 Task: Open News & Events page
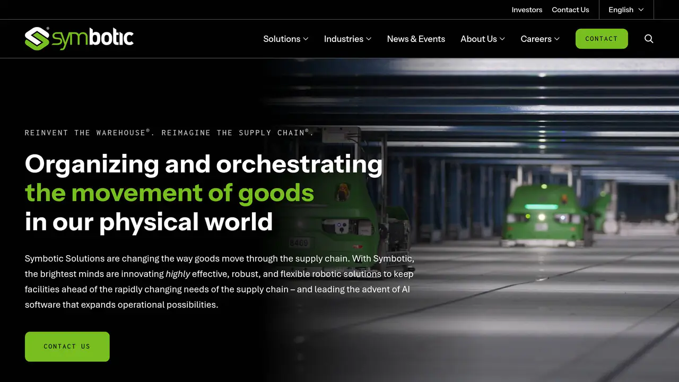[x=416, y=39]
